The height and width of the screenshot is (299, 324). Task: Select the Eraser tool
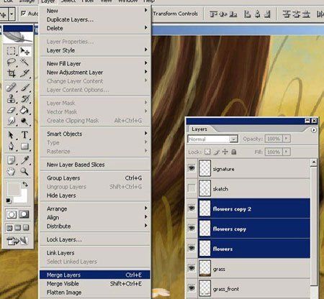point(11,110)
